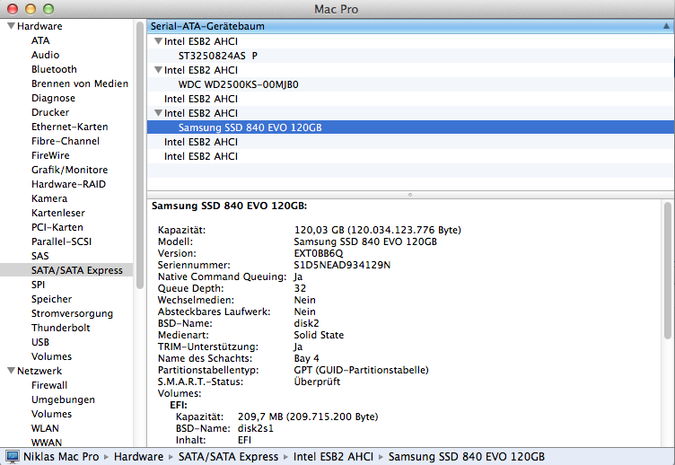675x465 pixels.
Task: Select Samsung SSD 840 EVO 120GB row
Action: click(x=410, y=127)
